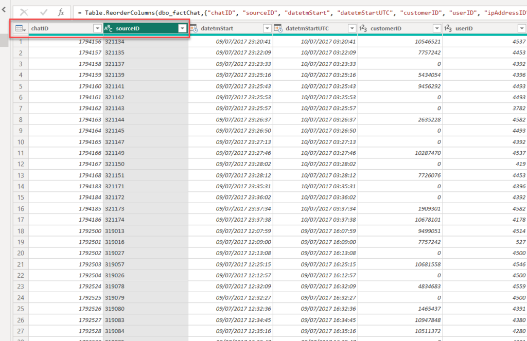This screenshot has height=341, width=527.
Task: Click the cancel formula X icon
Action: [x=24, y=12]
